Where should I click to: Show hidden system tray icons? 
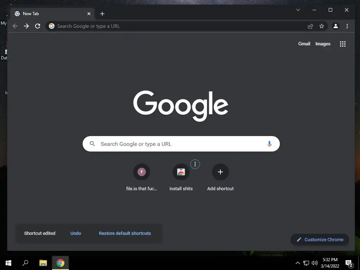(x=297, y=263)
